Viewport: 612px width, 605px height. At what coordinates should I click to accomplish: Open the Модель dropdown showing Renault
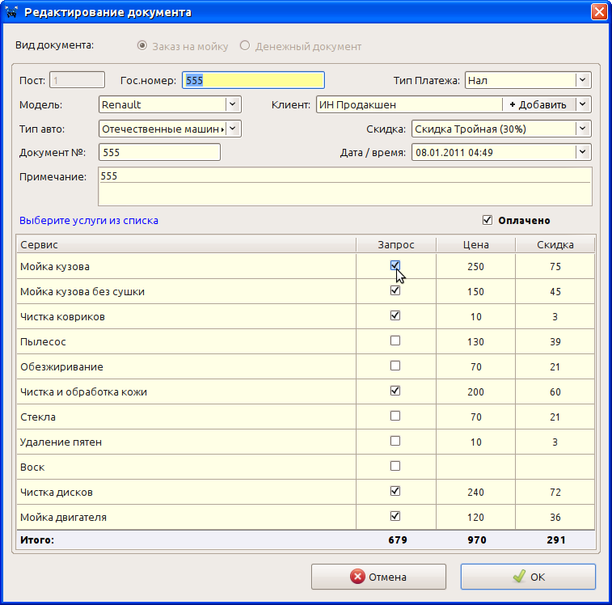coord(232,104)
